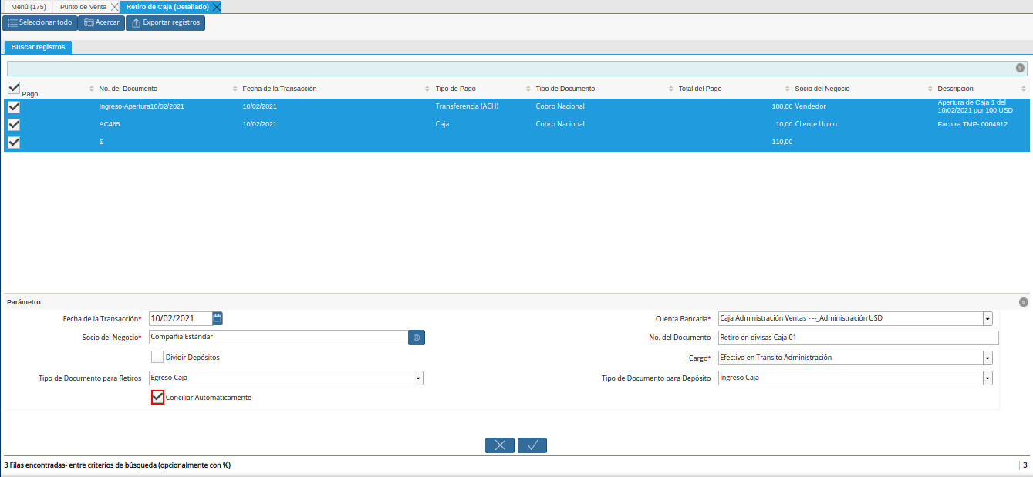
Task: Switch to the Menú (175) tab
Action: [x=28, y=7]
